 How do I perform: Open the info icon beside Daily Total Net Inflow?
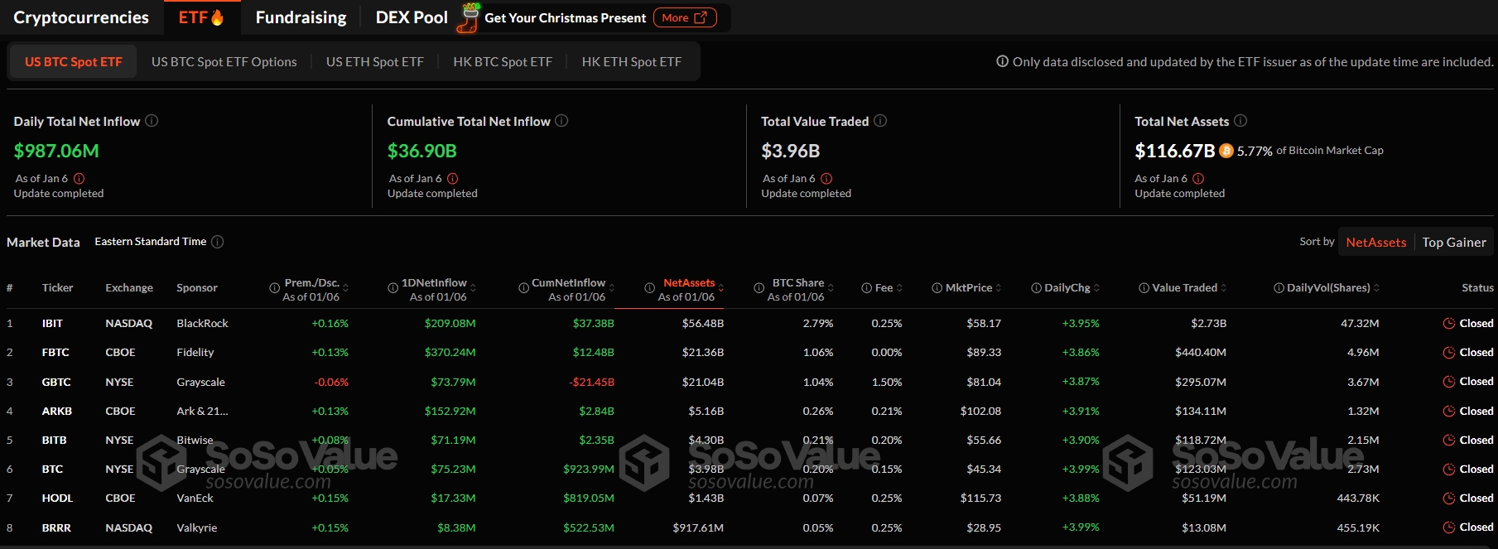tap(152, 121)
